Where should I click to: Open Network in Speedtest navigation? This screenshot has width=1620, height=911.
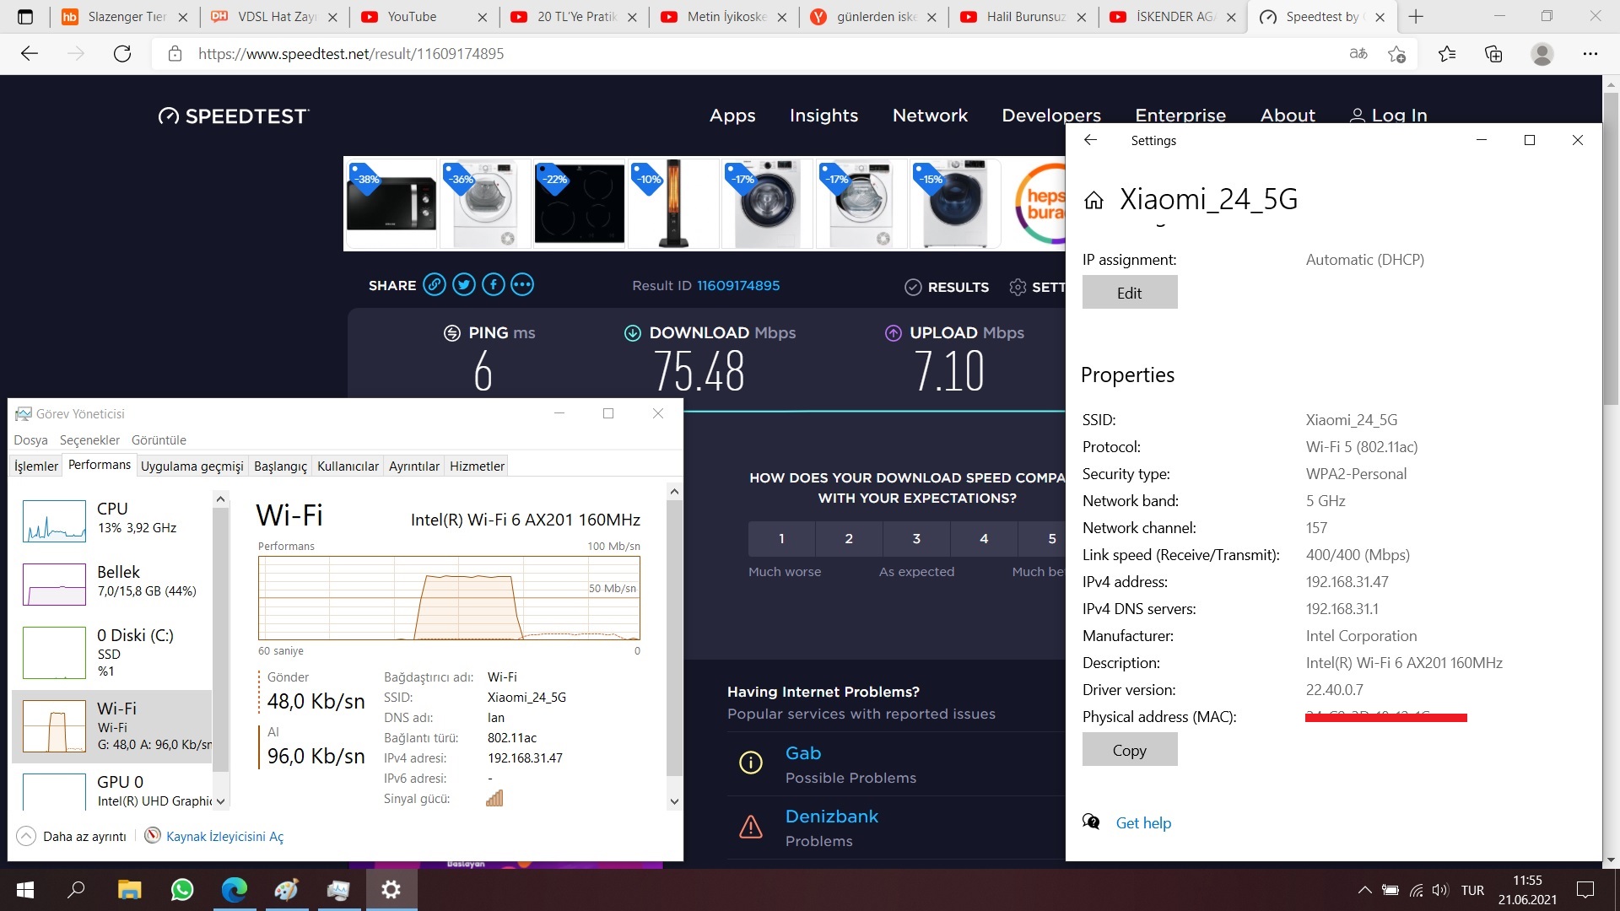coord(930,116)
